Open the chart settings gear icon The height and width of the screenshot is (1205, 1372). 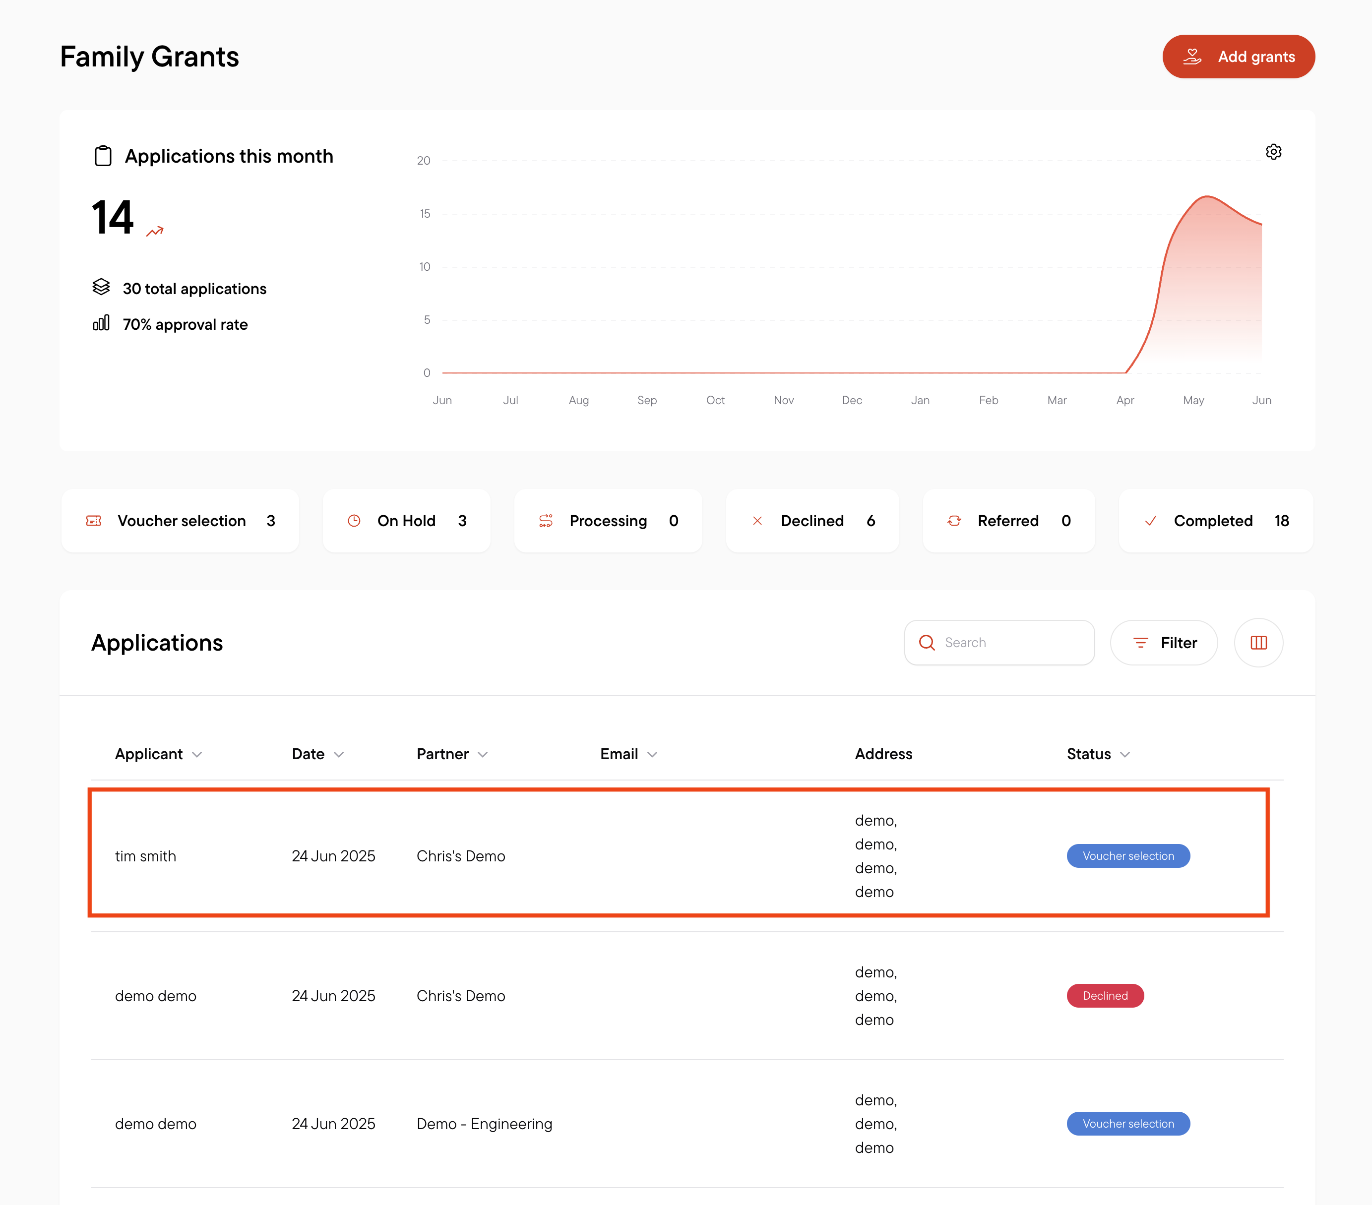coord(1273,152)
